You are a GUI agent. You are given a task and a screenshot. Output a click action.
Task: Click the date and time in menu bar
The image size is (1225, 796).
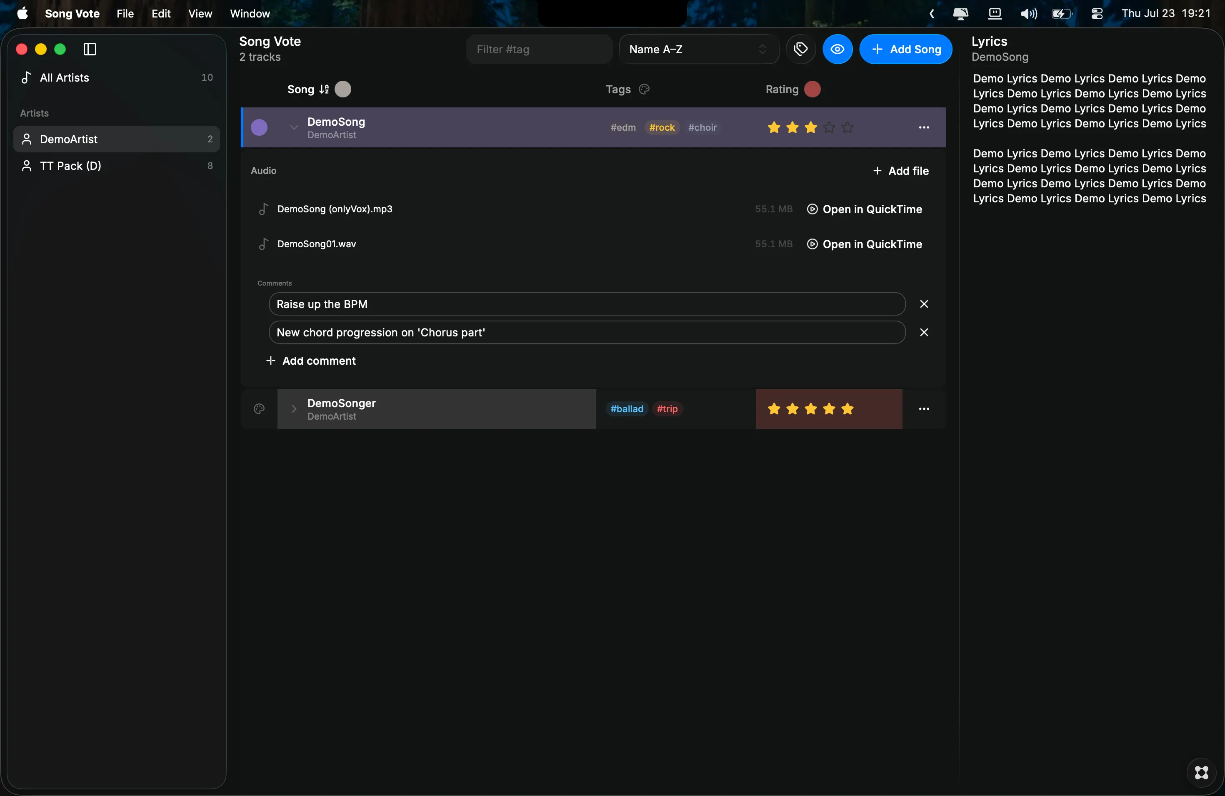click(x=1166, y=13)
